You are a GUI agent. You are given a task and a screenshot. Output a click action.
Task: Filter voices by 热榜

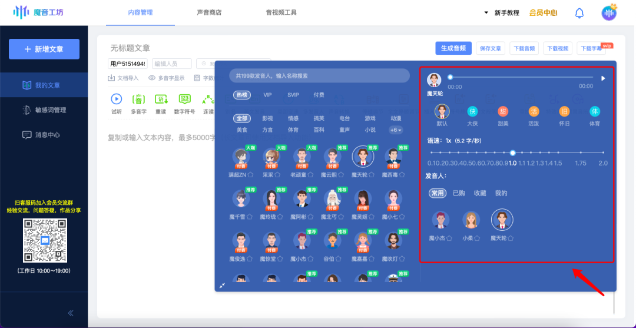(242, 95)
